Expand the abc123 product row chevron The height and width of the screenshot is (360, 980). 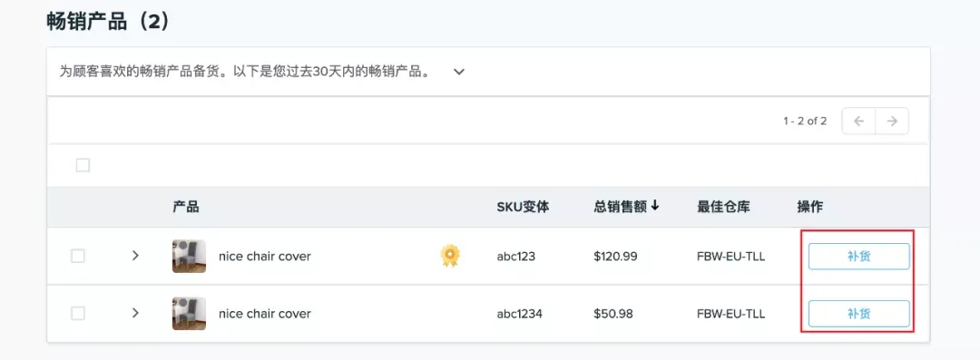point(135,256)
